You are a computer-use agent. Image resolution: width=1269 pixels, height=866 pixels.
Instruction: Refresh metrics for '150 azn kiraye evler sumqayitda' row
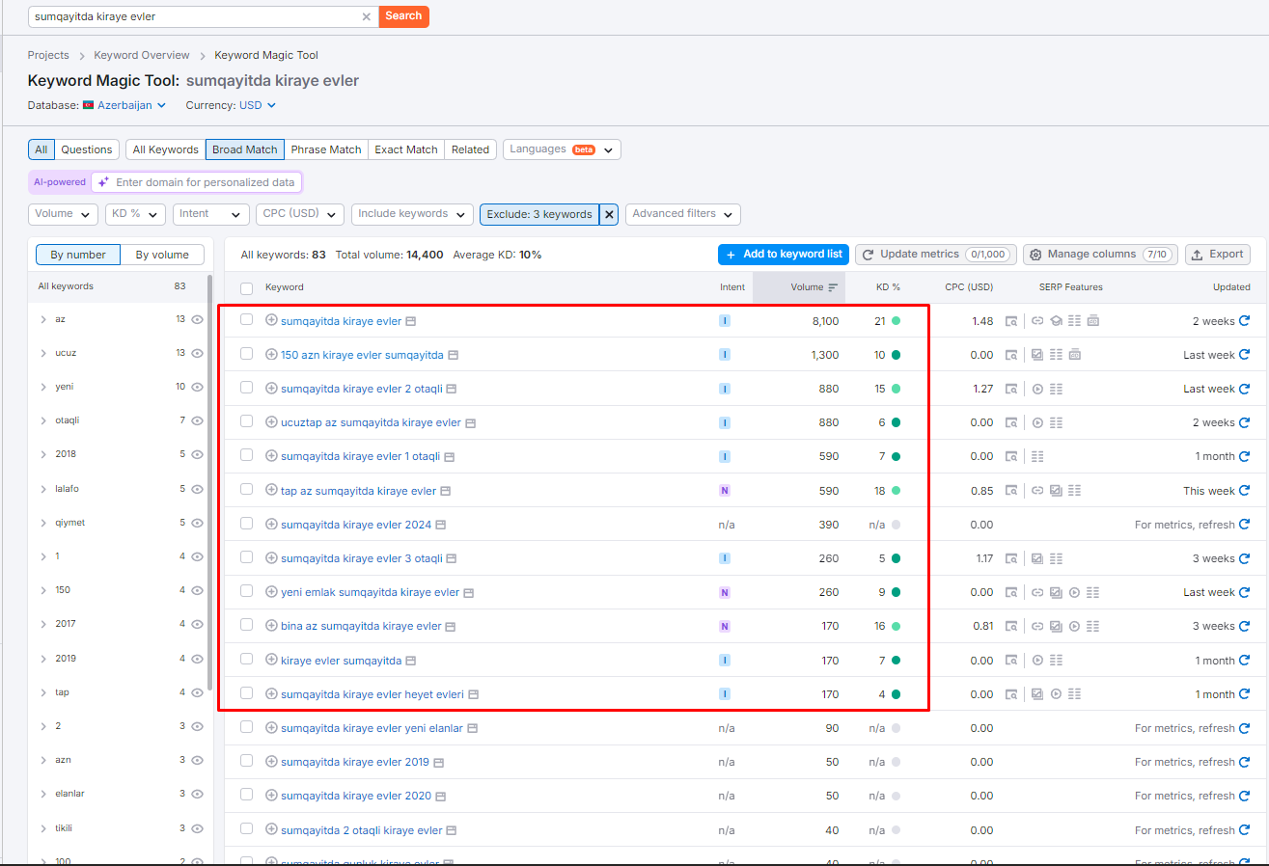pos(1244,354)
